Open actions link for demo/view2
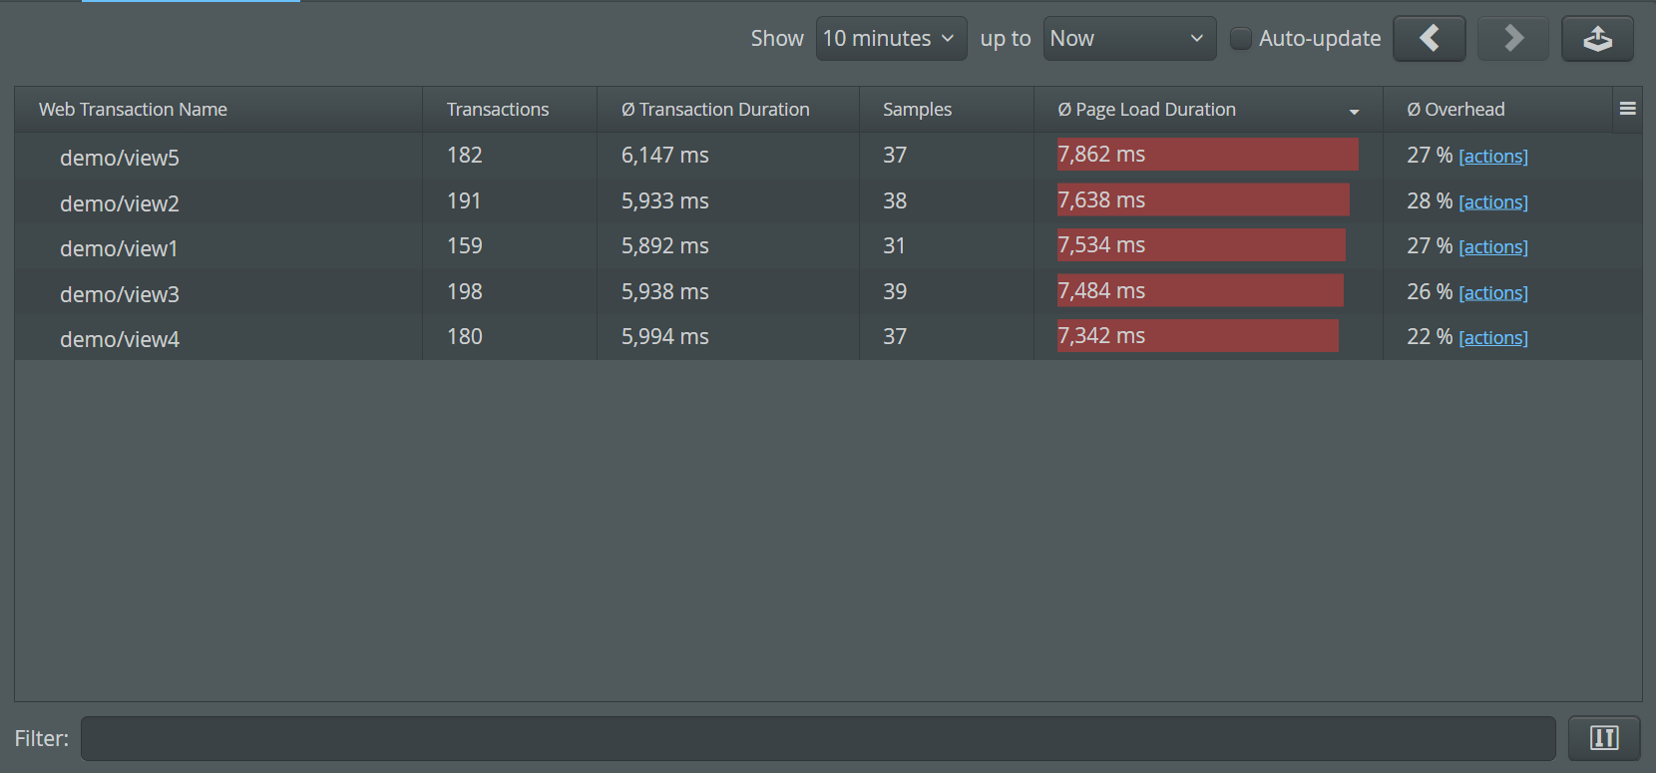The width and height of the screenshot is (1656, 773). click(x=1493, y=202)
